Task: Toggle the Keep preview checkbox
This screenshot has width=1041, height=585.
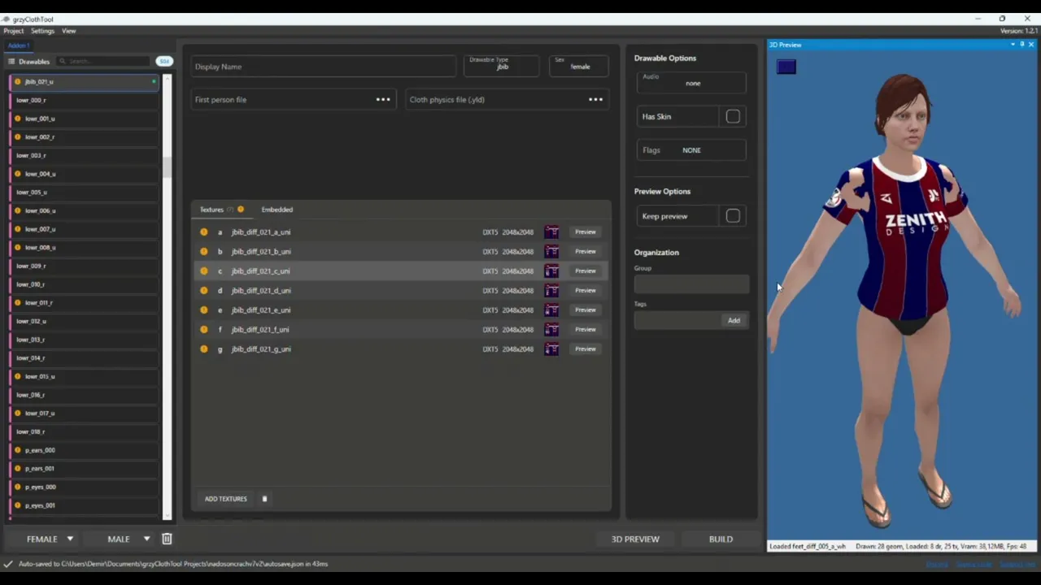Action: point(733,216)
